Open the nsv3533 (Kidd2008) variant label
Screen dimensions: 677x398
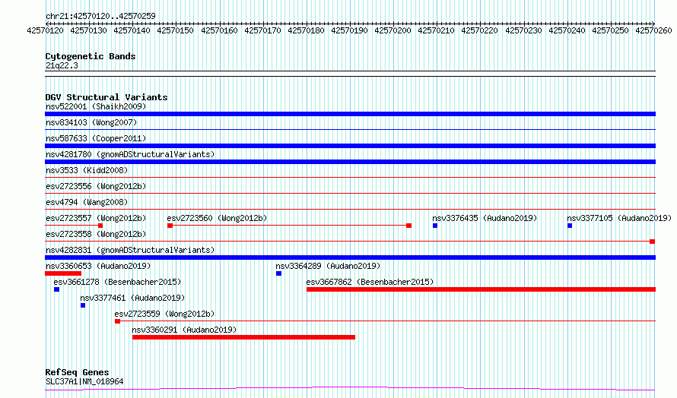pos(87,170)
